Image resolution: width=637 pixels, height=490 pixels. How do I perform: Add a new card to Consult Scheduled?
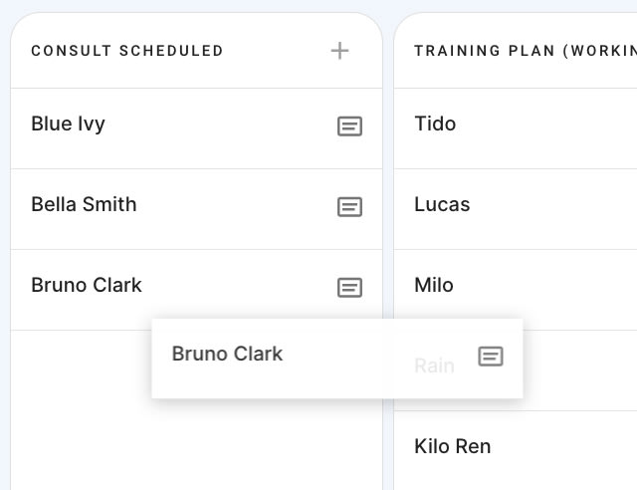[x=339, y=51]
